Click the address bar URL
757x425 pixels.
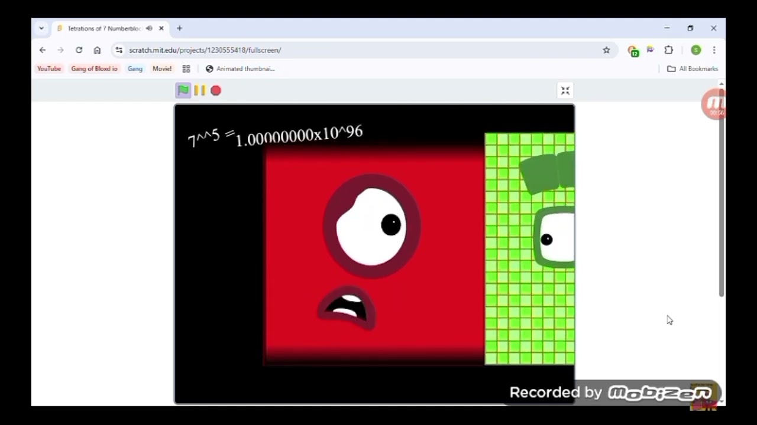pyautogui.click(x=205, y=50)
